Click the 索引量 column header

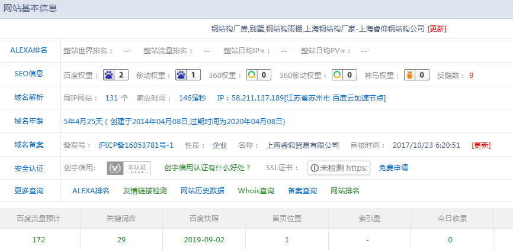pos(370,219)
